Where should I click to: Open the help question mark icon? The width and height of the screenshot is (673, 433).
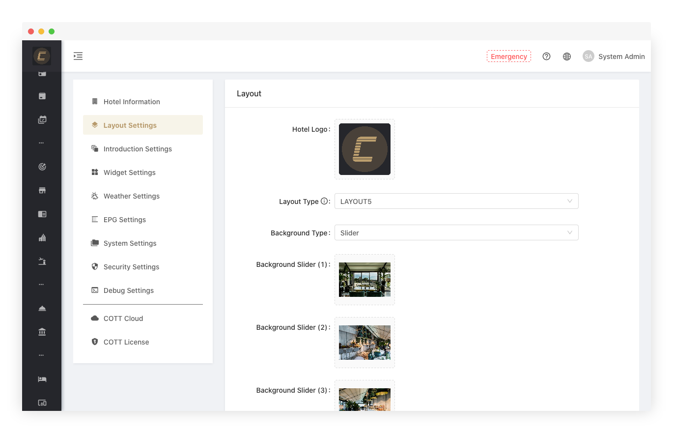(546, 57)
